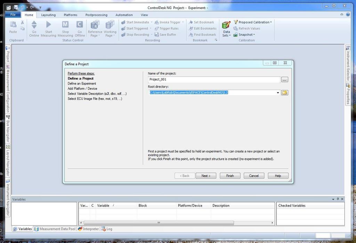Click Save Buffer
The image size is (356, 243).
(165, 34)
